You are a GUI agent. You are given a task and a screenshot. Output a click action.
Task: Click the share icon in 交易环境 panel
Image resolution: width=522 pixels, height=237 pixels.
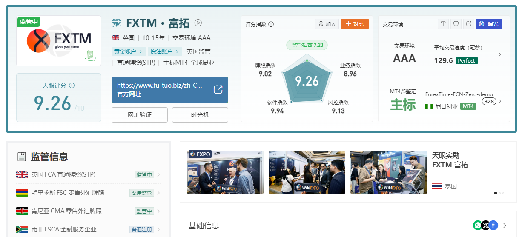click(469, 24)
